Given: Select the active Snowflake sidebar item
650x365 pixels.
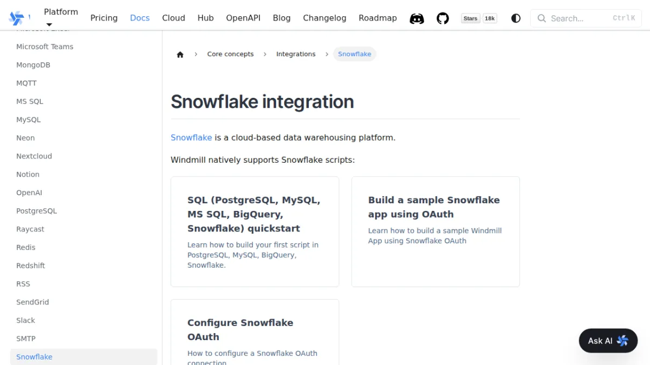Looking at the screenshot, I should click(83, 357).
